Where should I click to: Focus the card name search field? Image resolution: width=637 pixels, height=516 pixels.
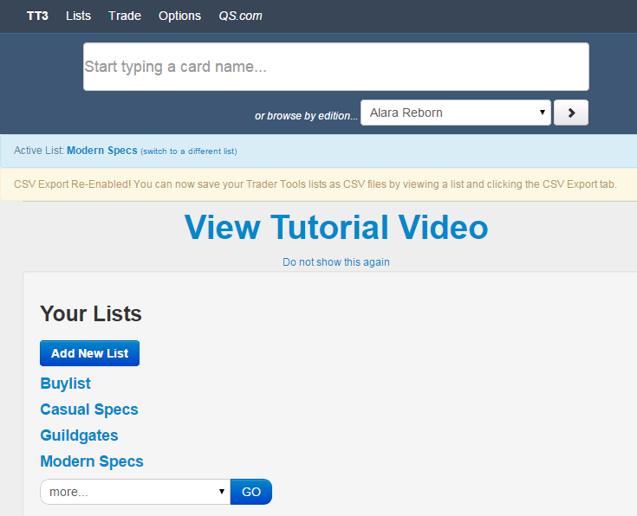point(335,67)
